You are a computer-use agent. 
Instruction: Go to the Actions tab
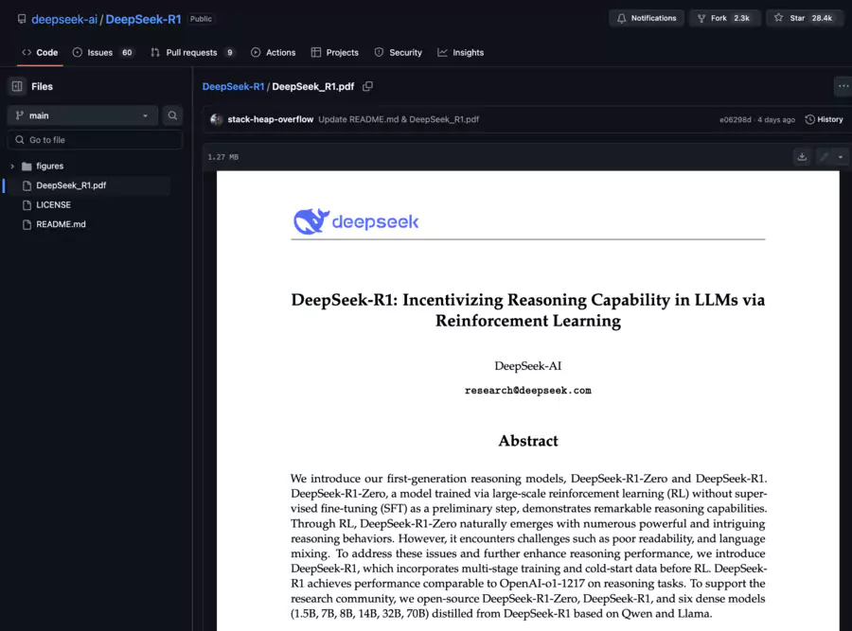(274, 53)
